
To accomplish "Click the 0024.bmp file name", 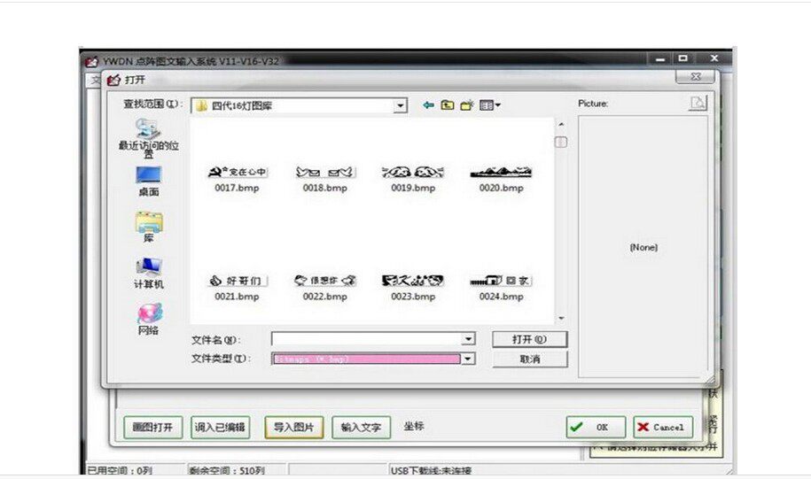I will click(501, 297).
